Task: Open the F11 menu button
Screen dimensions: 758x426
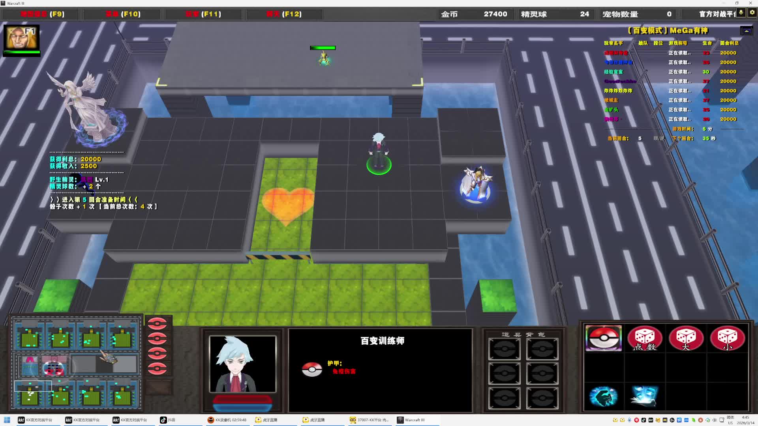Action: pos(203,14)
